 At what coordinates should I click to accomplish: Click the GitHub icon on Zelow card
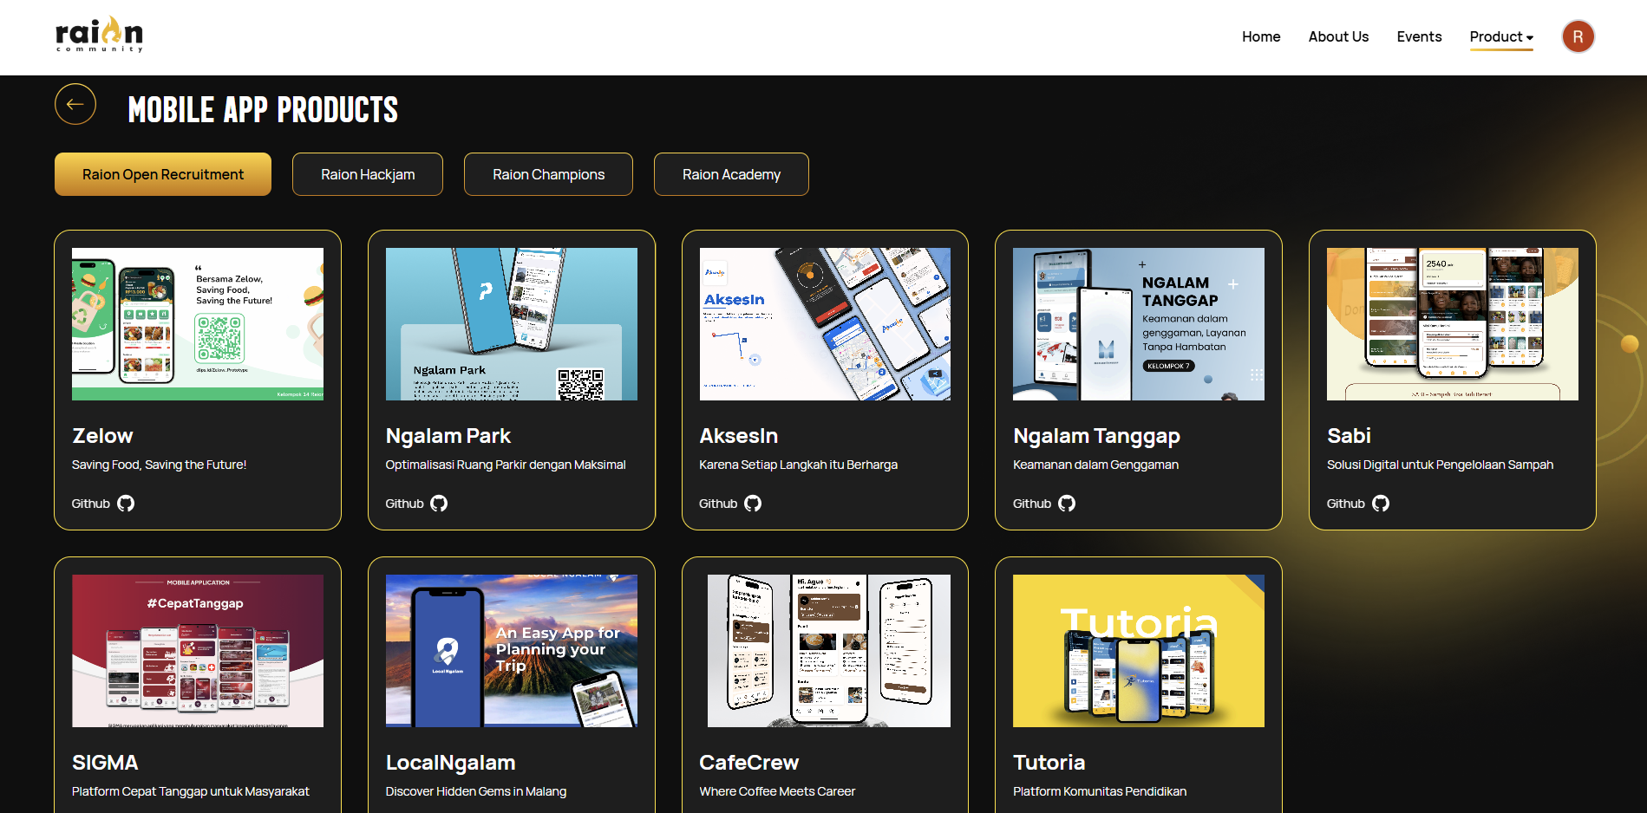(x=126, y=504)
